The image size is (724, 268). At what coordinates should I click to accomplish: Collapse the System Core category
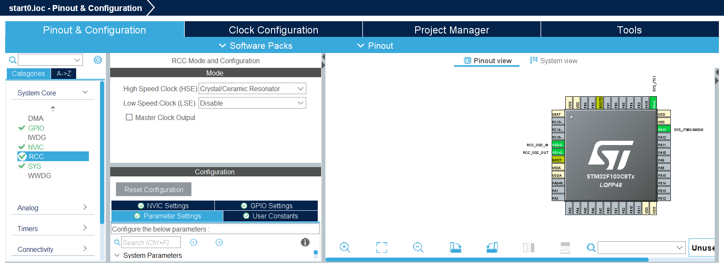click(85, 92)
